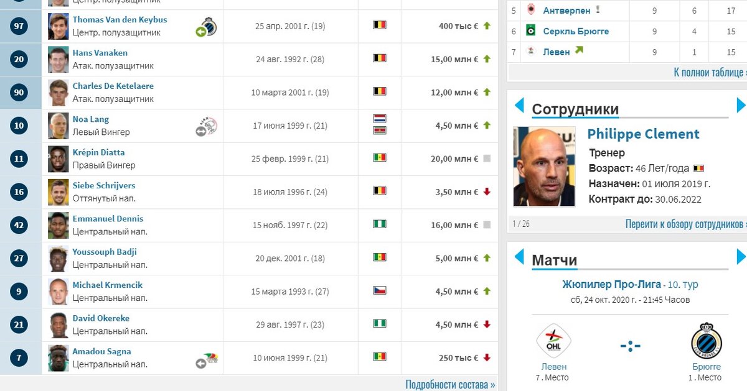Open Жюпилер Про-Лига competition link

(x=611, y=284)
